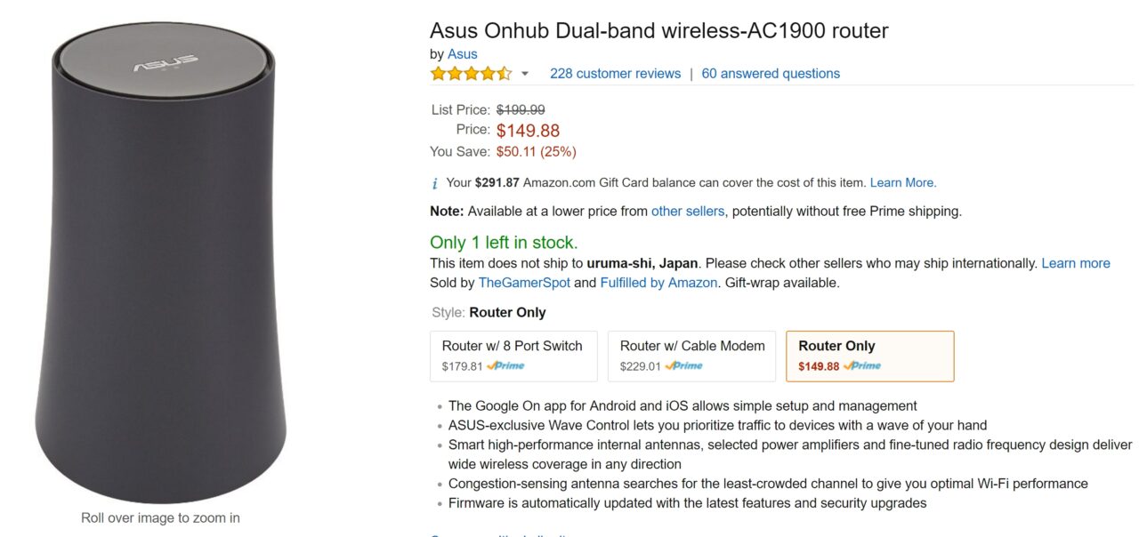This screenshot has height=537, width=1139.
Task: Click the Asus brand link
Action: 463,54
